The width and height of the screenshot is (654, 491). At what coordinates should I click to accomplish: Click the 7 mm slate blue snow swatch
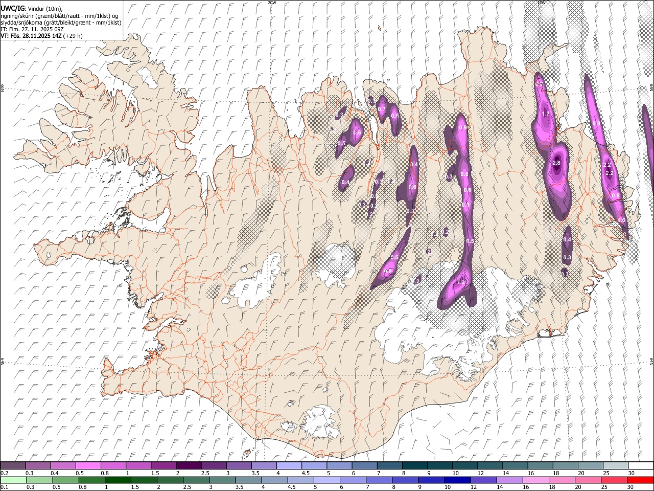point(389,465)
